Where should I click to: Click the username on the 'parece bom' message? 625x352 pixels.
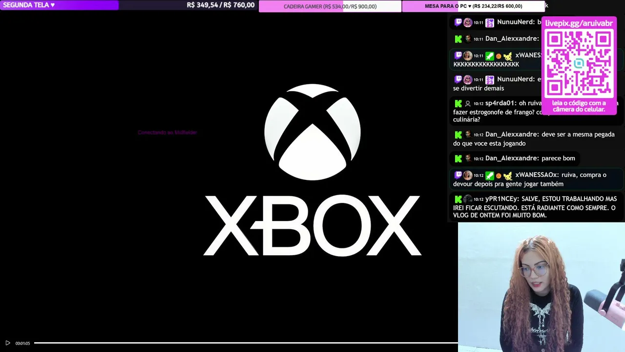(x=512, y=158)
